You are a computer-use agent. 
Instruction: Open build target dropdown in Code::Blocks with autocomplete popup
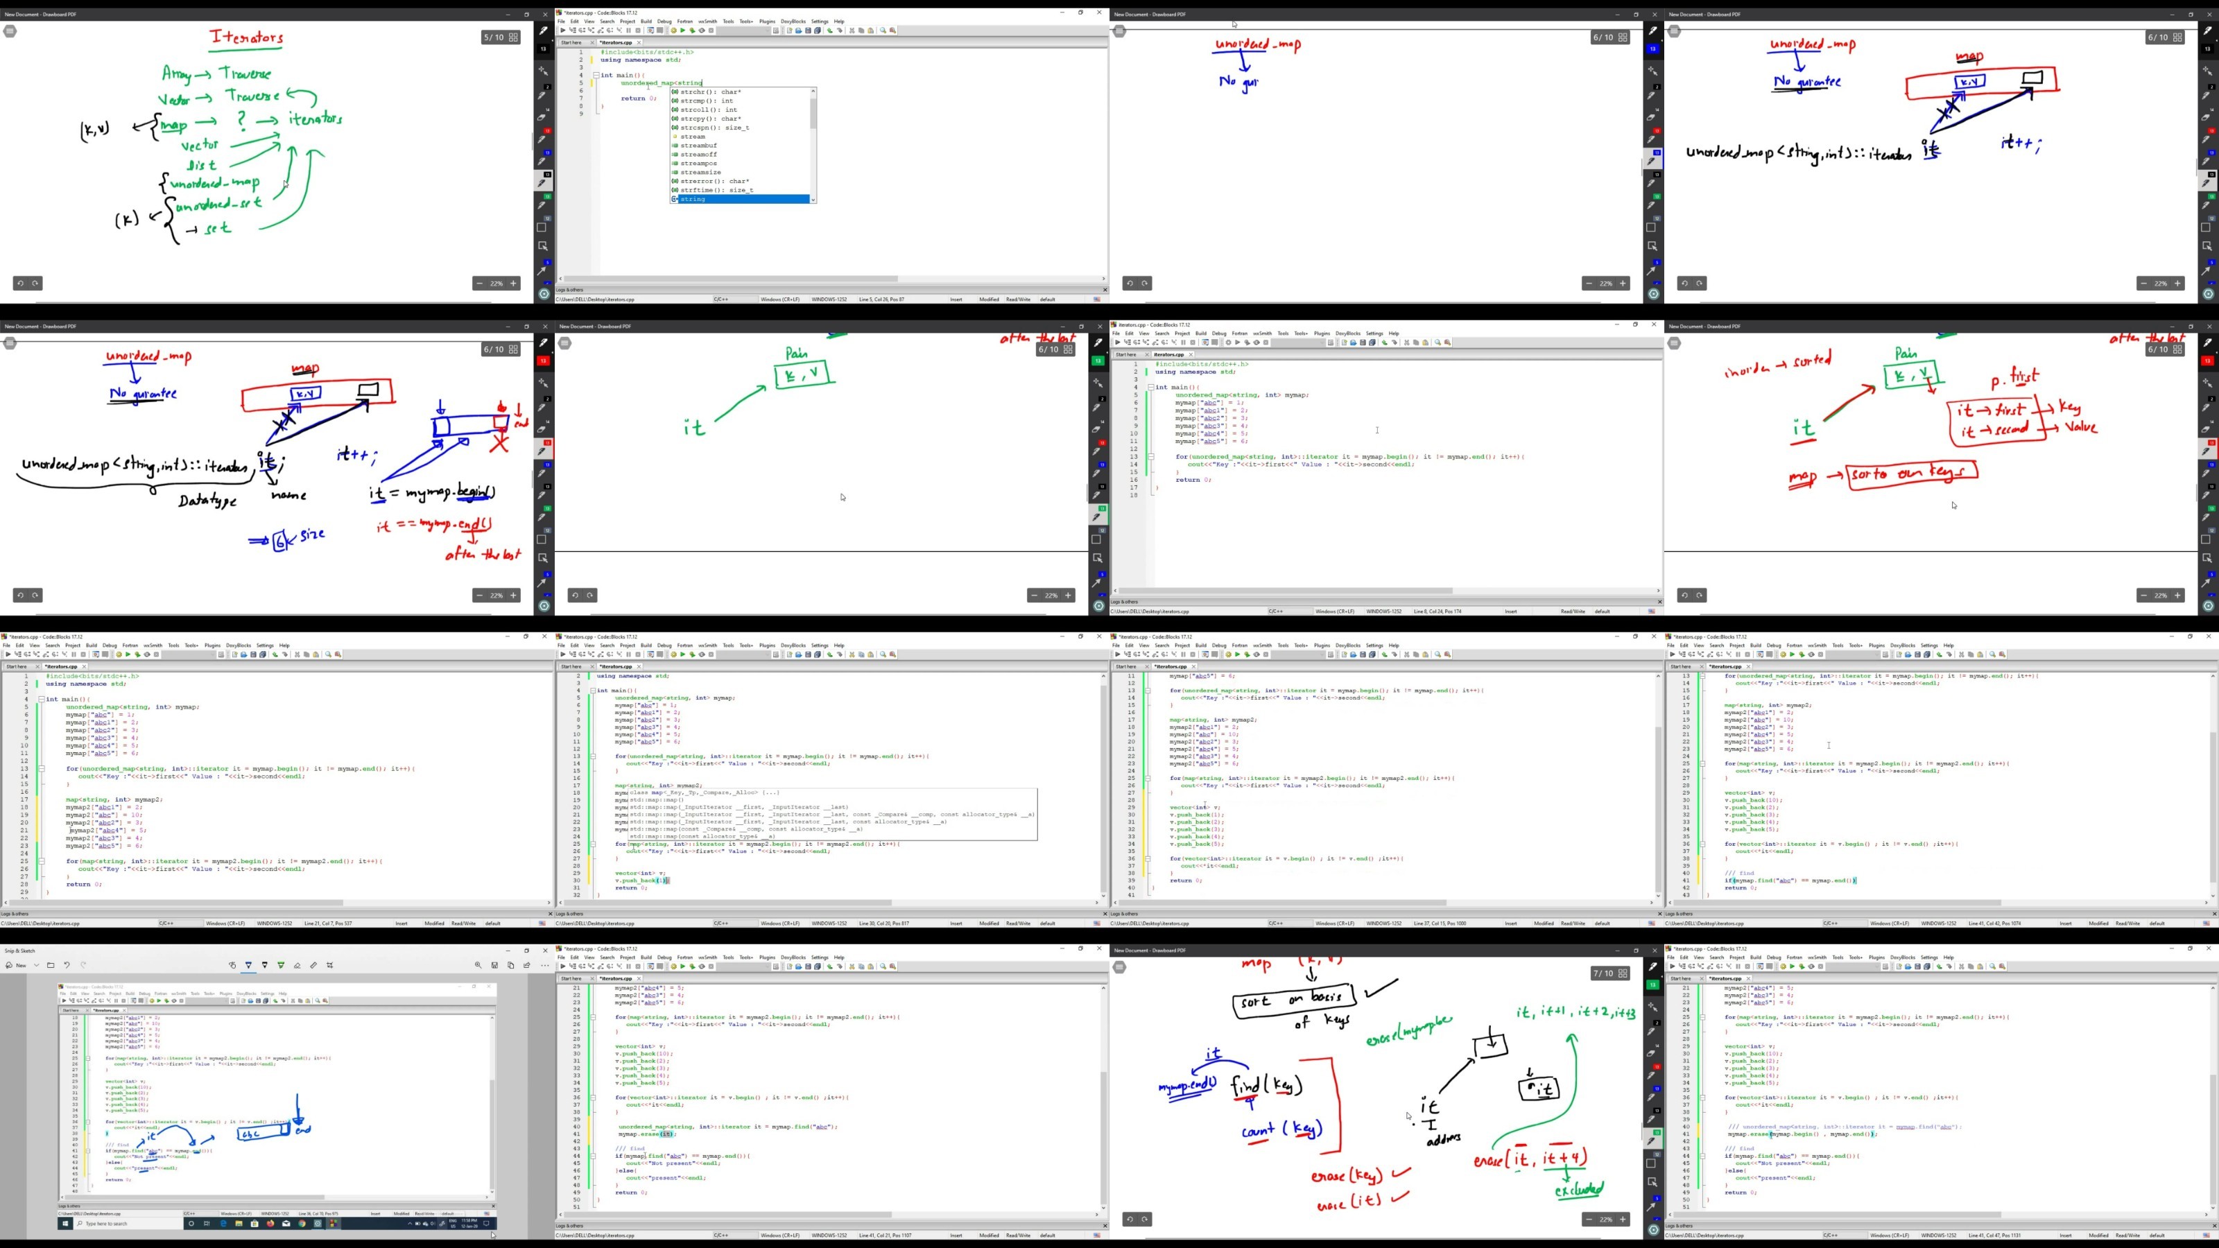pyautogui.click(x=768, y=30)
